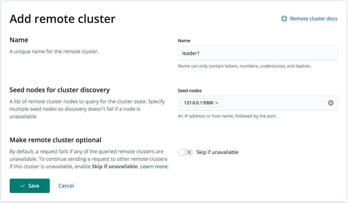This screenshot has height=203, width=348.
Task: Click the small Name label above the leader1 field
Action: pyautogui.click(x=184, y=41)
